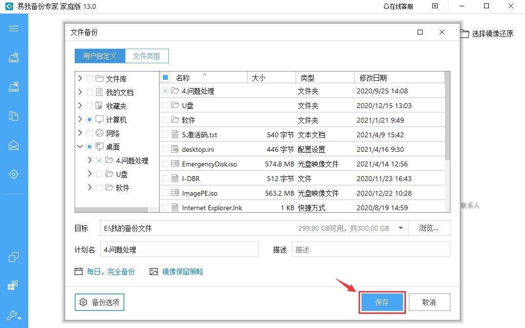Click the plan name input field
The image size is (525, 328).
point(179,250)
